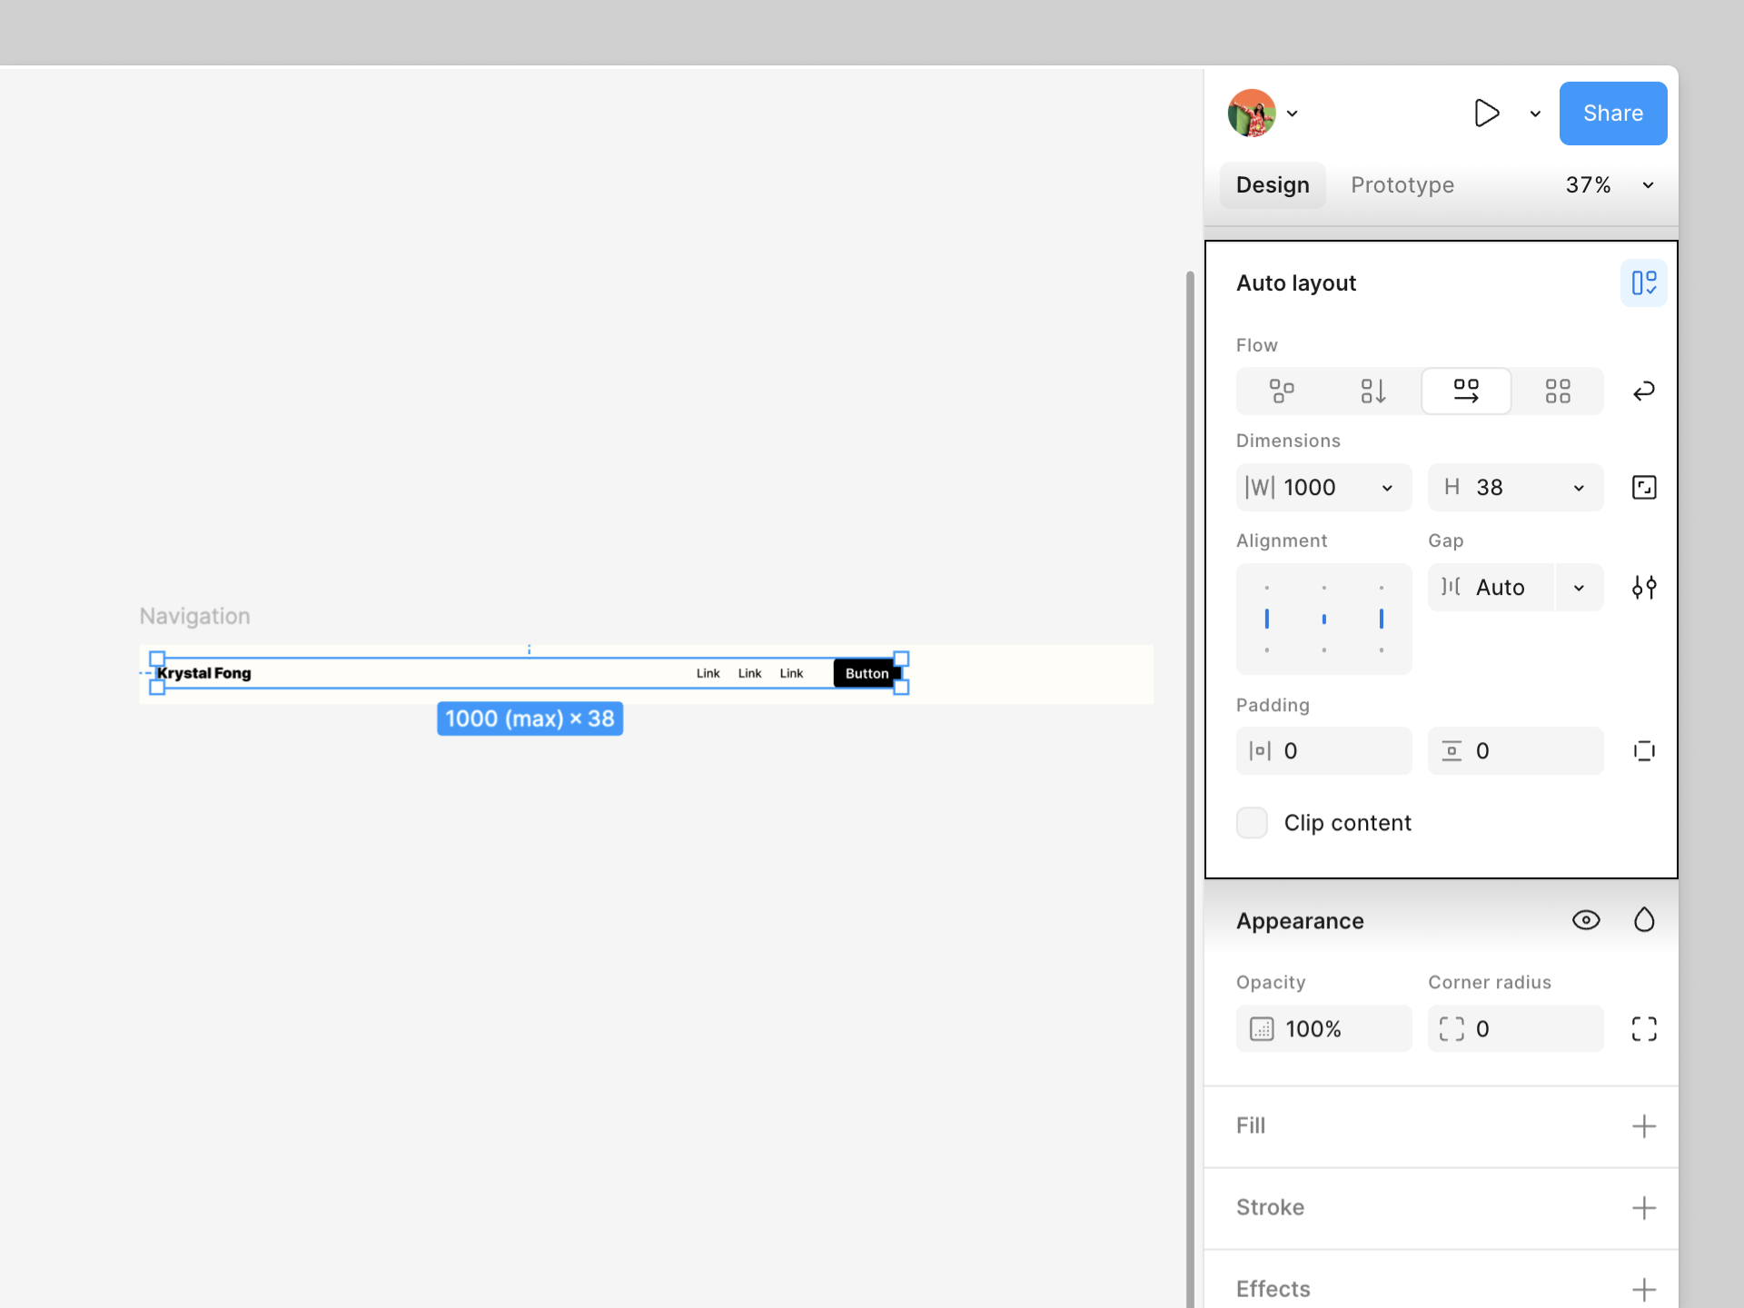
Task: Click the blue Share button
Action: pos(1612,114)
